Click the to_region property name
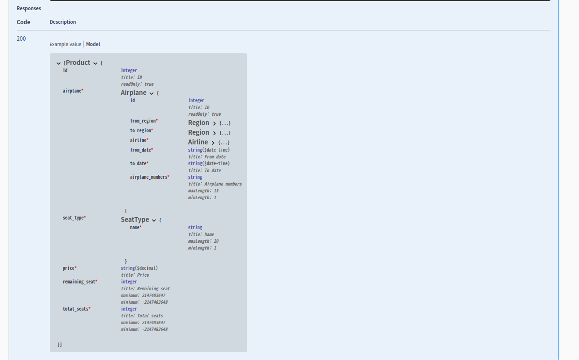Screen dimensions: 579x360 coord(140,130)
